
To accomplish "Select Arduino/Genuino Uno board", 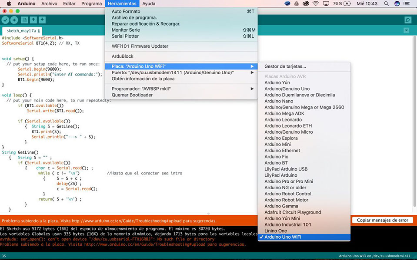I will 304,89.
